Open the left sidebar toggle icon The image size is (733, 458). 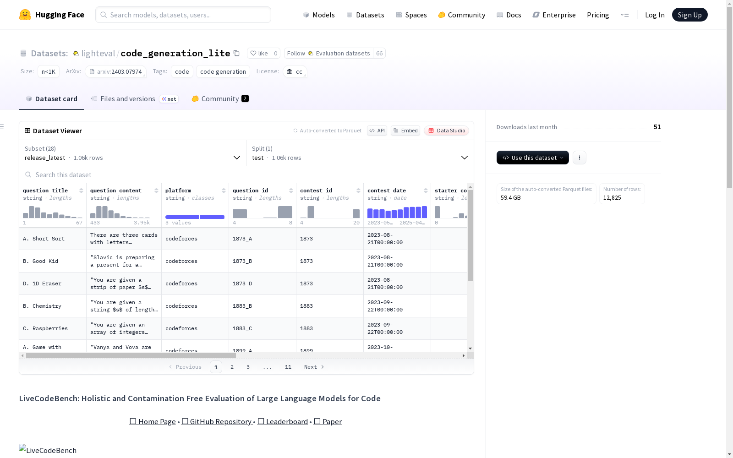click(2, 126)
